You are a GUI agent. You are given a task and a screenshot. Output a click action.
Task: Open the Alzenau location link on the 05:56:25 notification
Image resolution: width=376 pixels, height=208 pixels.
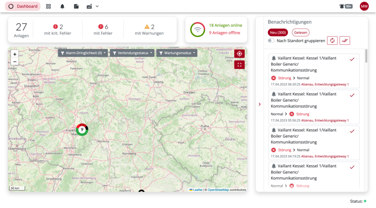pos(325,120)
